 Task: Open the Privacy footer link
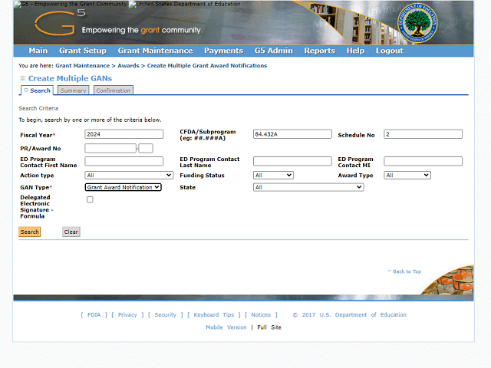pos(127,315)
